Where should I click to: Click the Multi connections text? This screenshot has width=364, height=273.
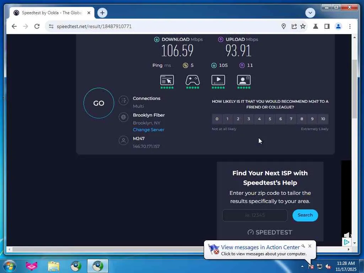click(138, 106)
